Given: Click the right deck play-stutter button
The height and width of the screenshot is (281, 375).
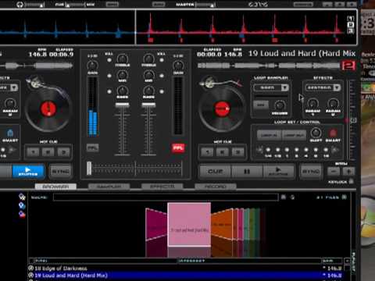Looking at the screenshot, I should [278, 172].
